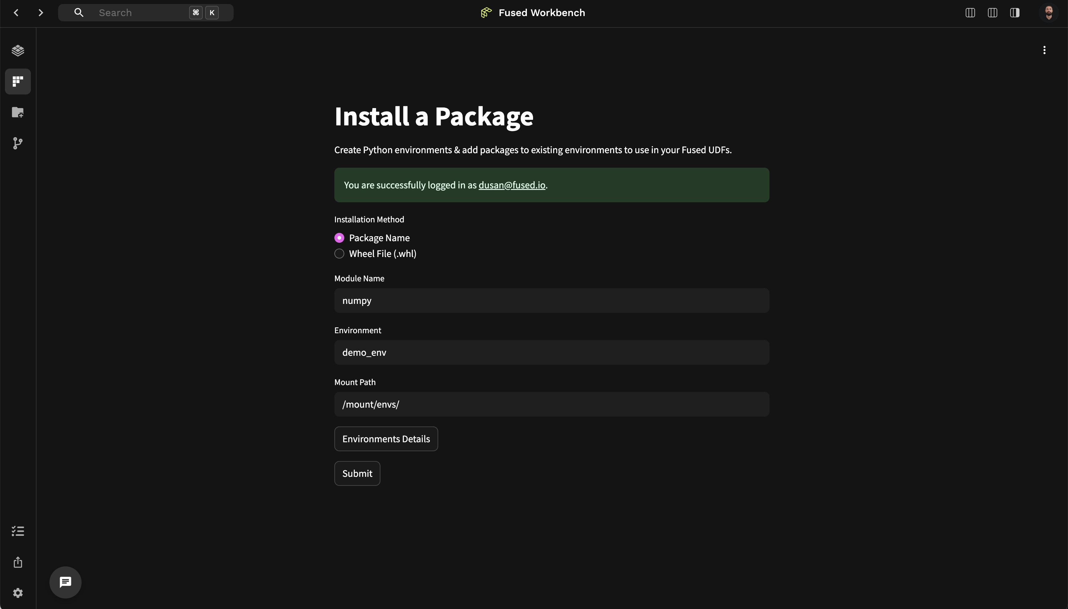This screenshot has height=609, width=1068.
Task: Go forward with the right arrow
Action: 40,13
